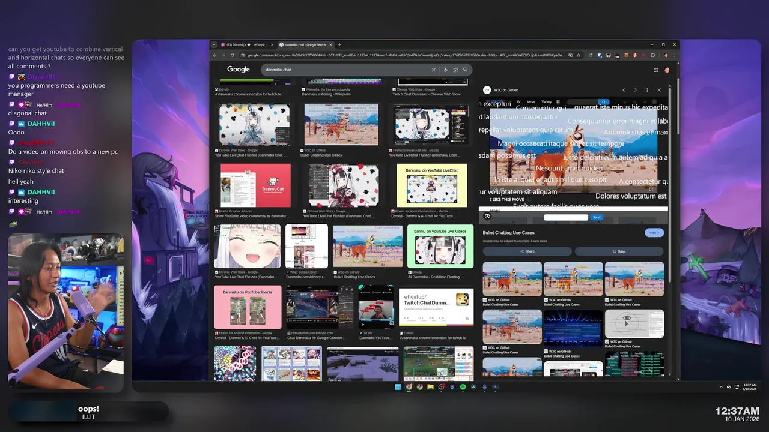Show previous image in preview panel
Image resolution: width=769 pixels, height=432 pixels.
(624, 90)
